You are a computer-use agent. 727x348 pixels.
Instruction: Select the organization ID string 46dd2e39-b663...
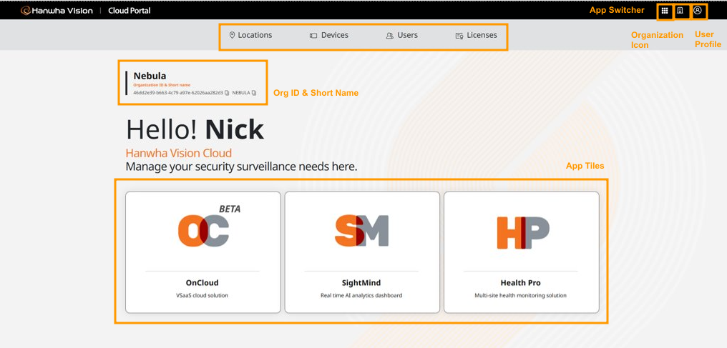(178, 93)
